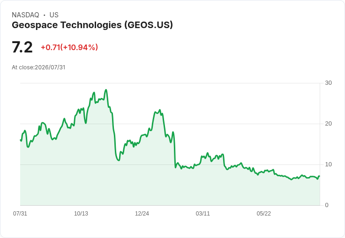Viewport: 345px width, 238px height.
Task: Click the US market label
Action: 54,15
